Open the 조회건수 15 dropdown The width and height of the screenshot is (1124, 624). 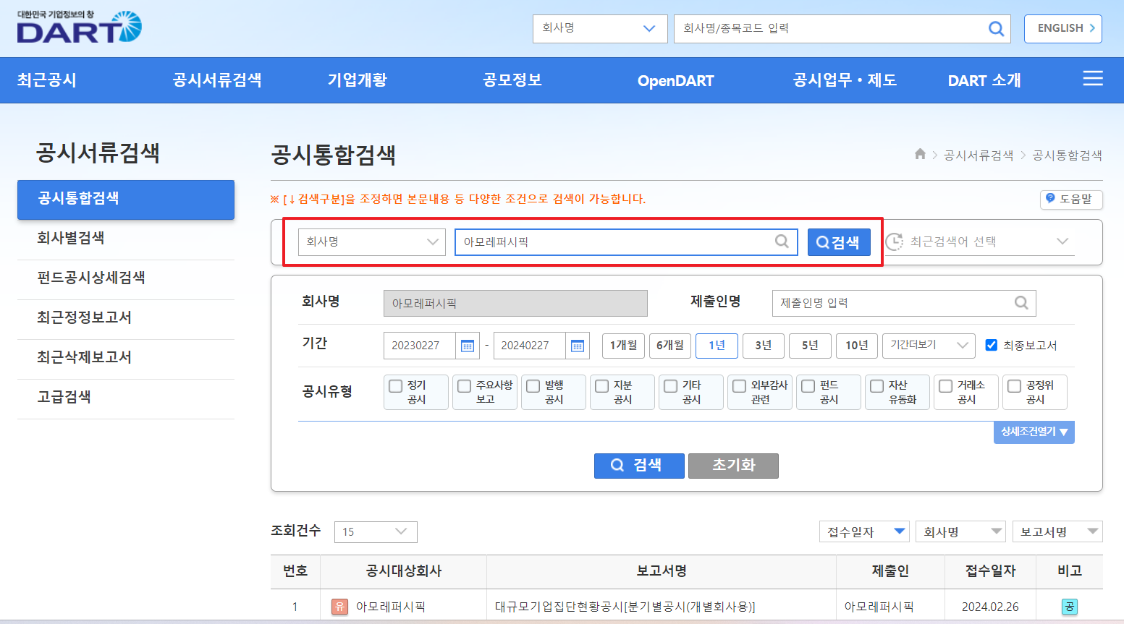coord(376,531)
